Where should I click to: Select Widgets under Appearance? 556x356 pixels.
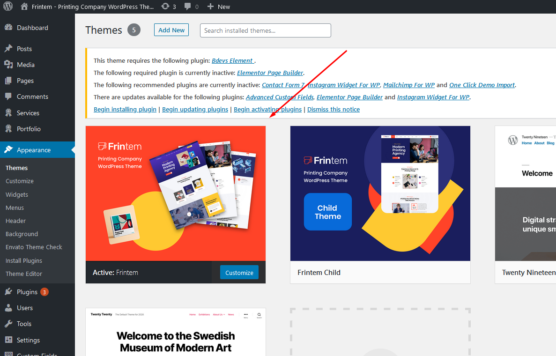pos(17,194)
